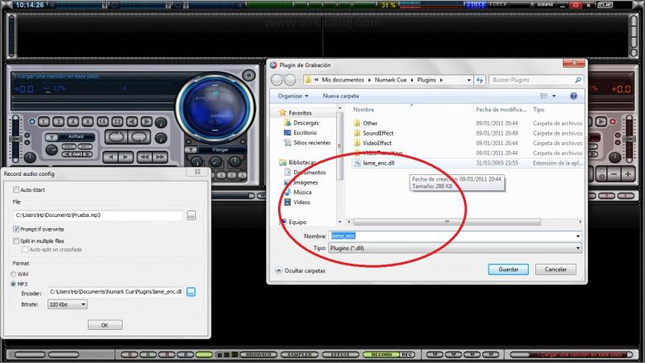Image resolution: width=645 pixels, height=363 pixels.
Task: Toggle the blue smart loop indicator on left deck
Action: click(x=32, y=122)
